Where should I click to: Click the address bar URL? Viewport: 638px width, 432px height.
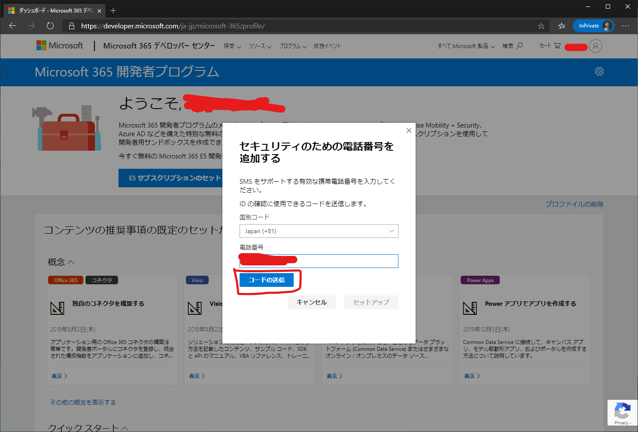point(173,26)
